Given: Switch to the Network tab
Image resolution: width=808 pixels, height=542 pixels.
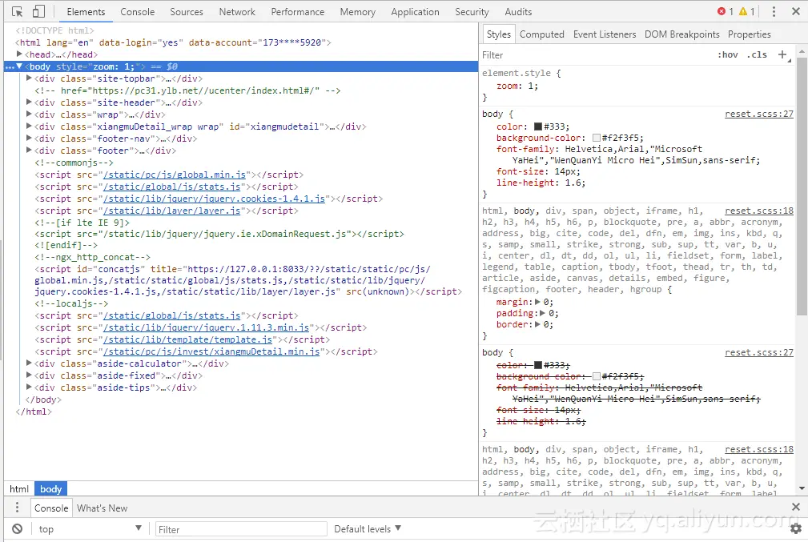Looking at the screenshot, I should click(237, 12).
